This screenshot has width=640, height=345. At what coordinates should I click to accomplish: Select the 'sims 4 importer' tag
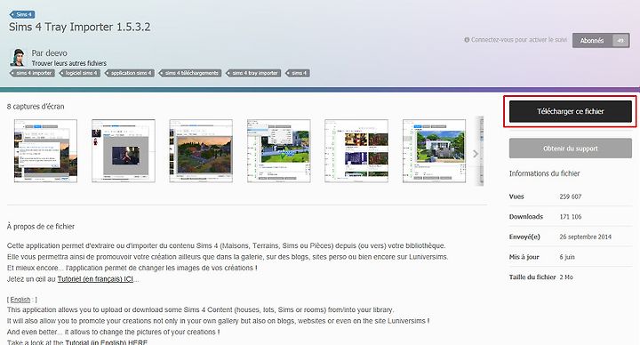pos(33,73)
